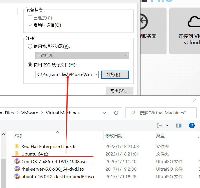Go to Program Files breadcrumb segment
Image resolution: width=200 pixels, height=188 pixels.
(7, 113)
